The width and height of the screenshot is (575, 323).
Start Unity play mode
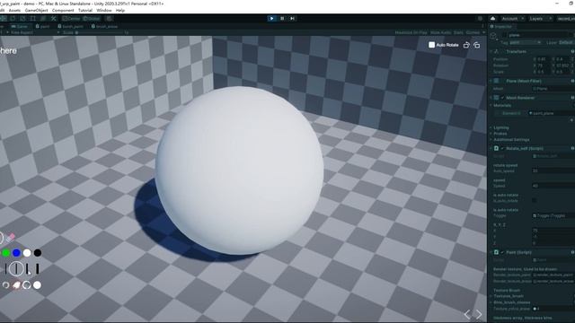click(x=271, y=18)
